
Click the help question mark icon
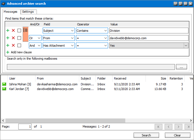click(x=175, y=4)
